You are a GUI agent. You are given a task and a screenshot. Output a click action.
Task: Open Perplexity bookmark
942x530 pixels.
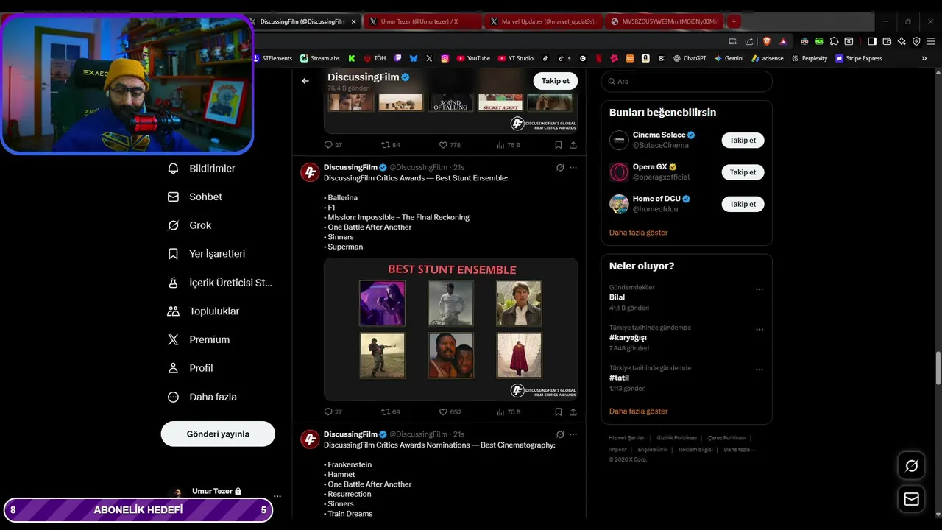point(810,58)
